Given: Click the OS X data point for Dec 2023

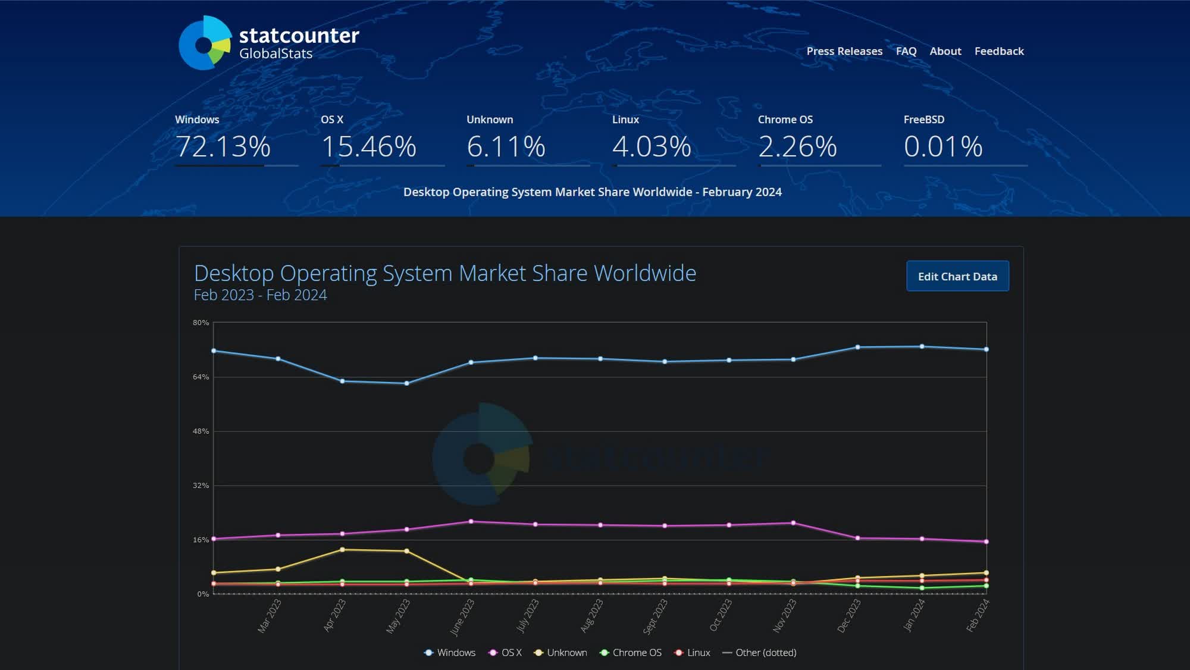Looking at the screenshot, I should tap(857, 538).
